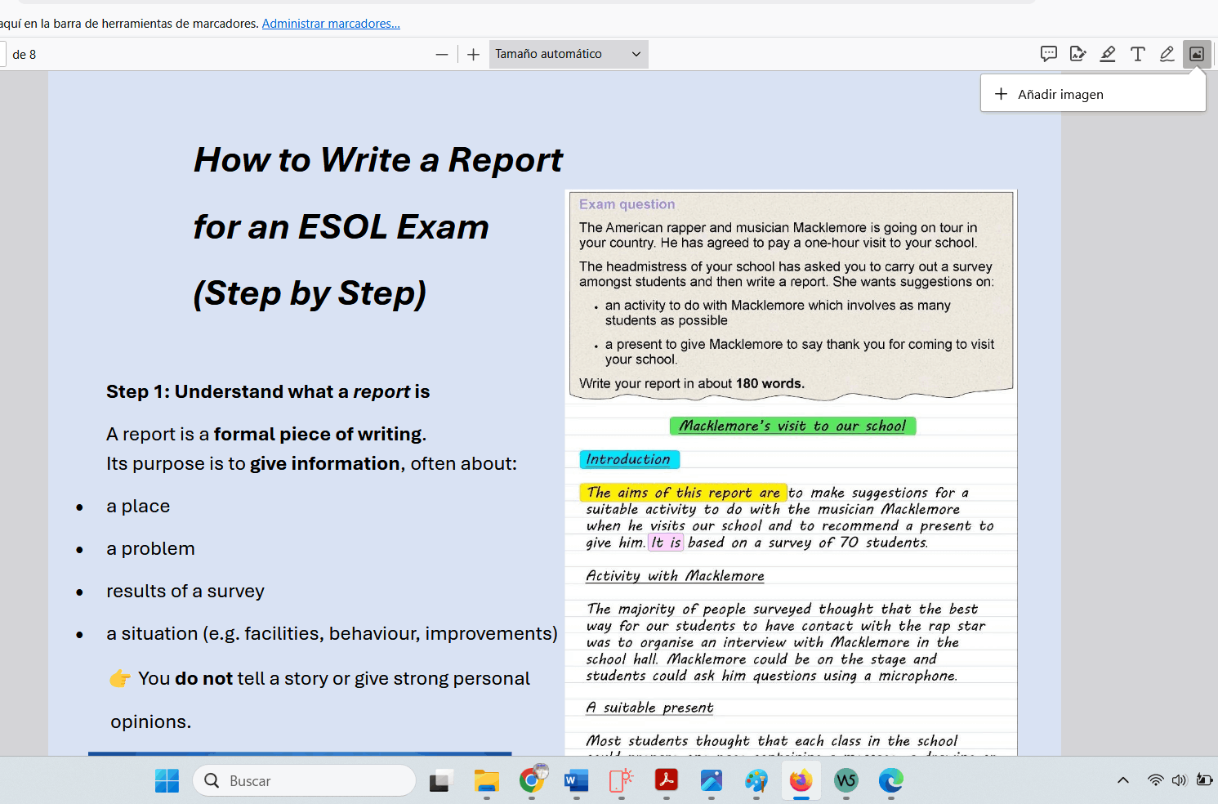Click the speaker volume icon in tray

tap(1179, 780)
